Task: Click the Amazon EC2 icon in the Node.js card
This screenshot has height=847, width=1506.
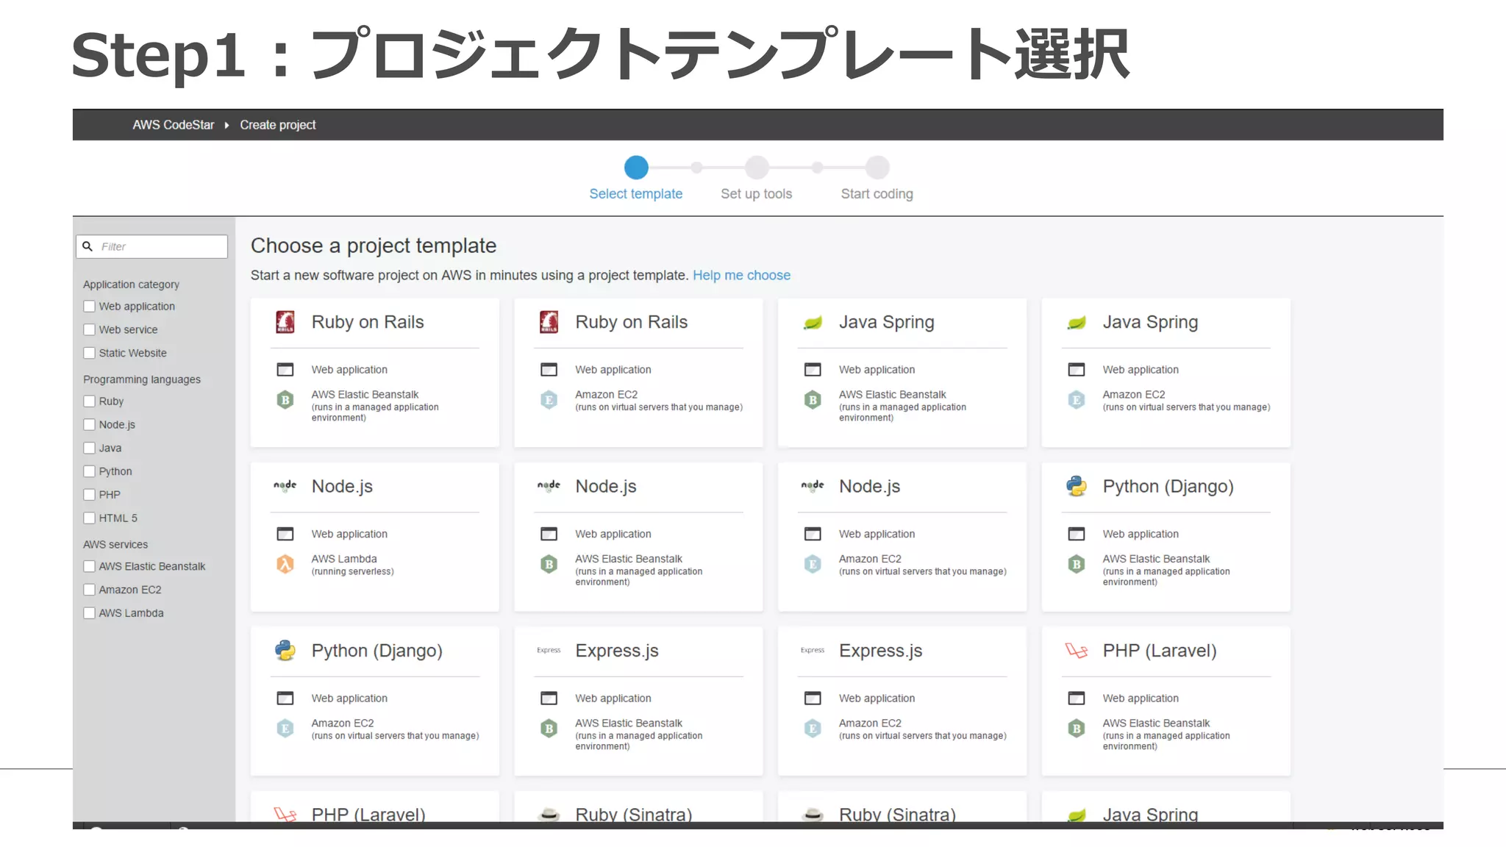Action: click(813, 564)
